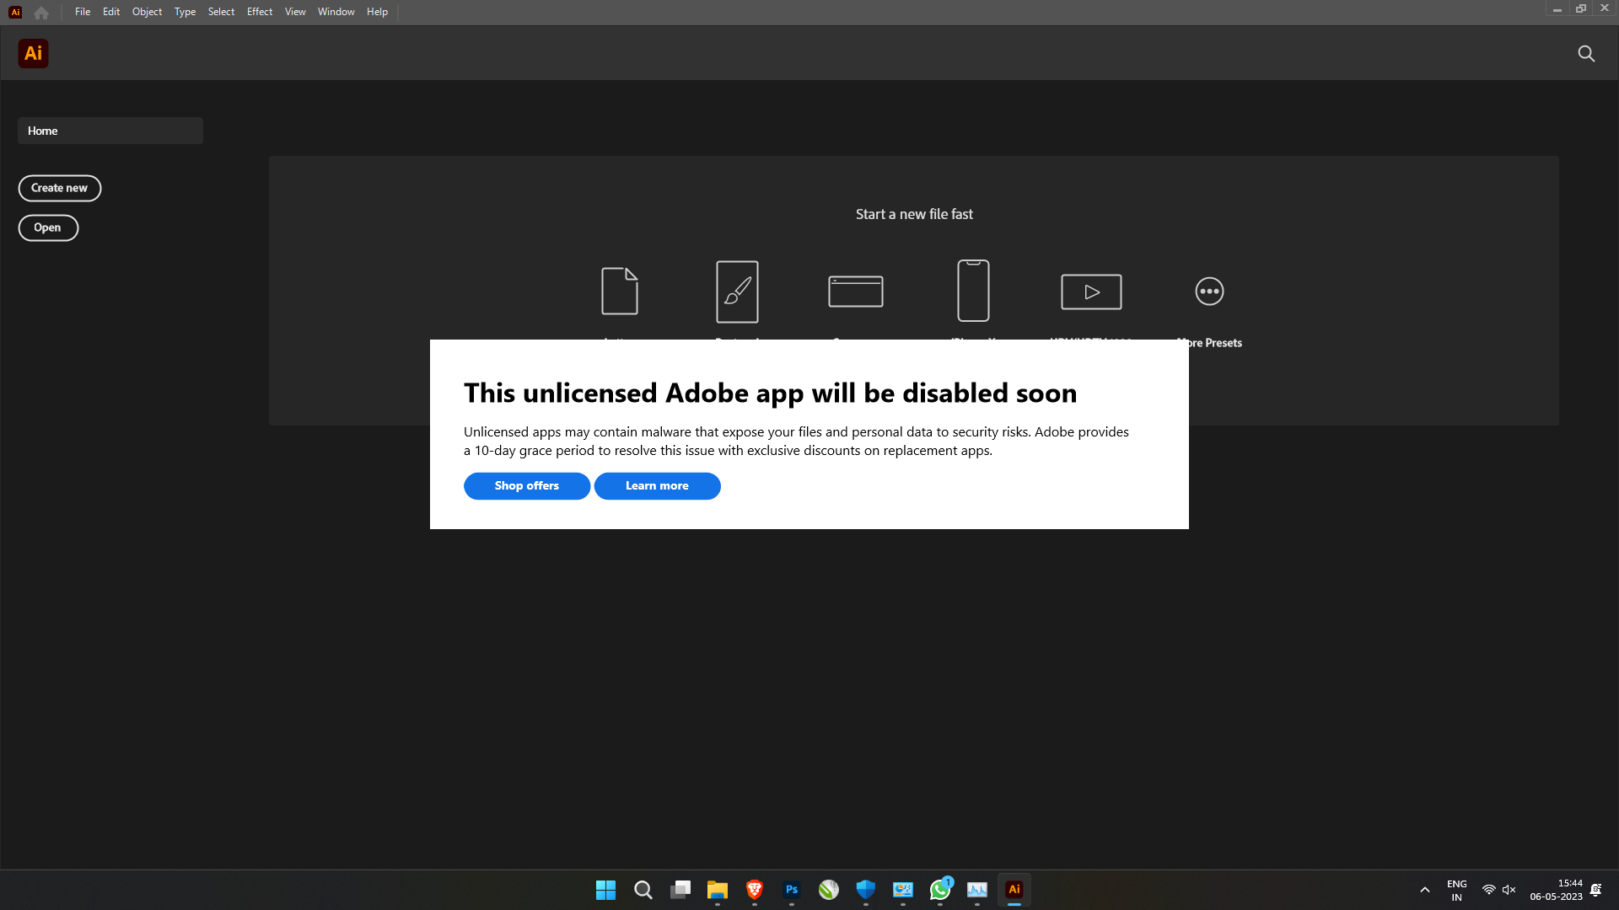Open the Select menu
Image resolution: width=1619 pixels, height=910 pixels.
[221, 12]
